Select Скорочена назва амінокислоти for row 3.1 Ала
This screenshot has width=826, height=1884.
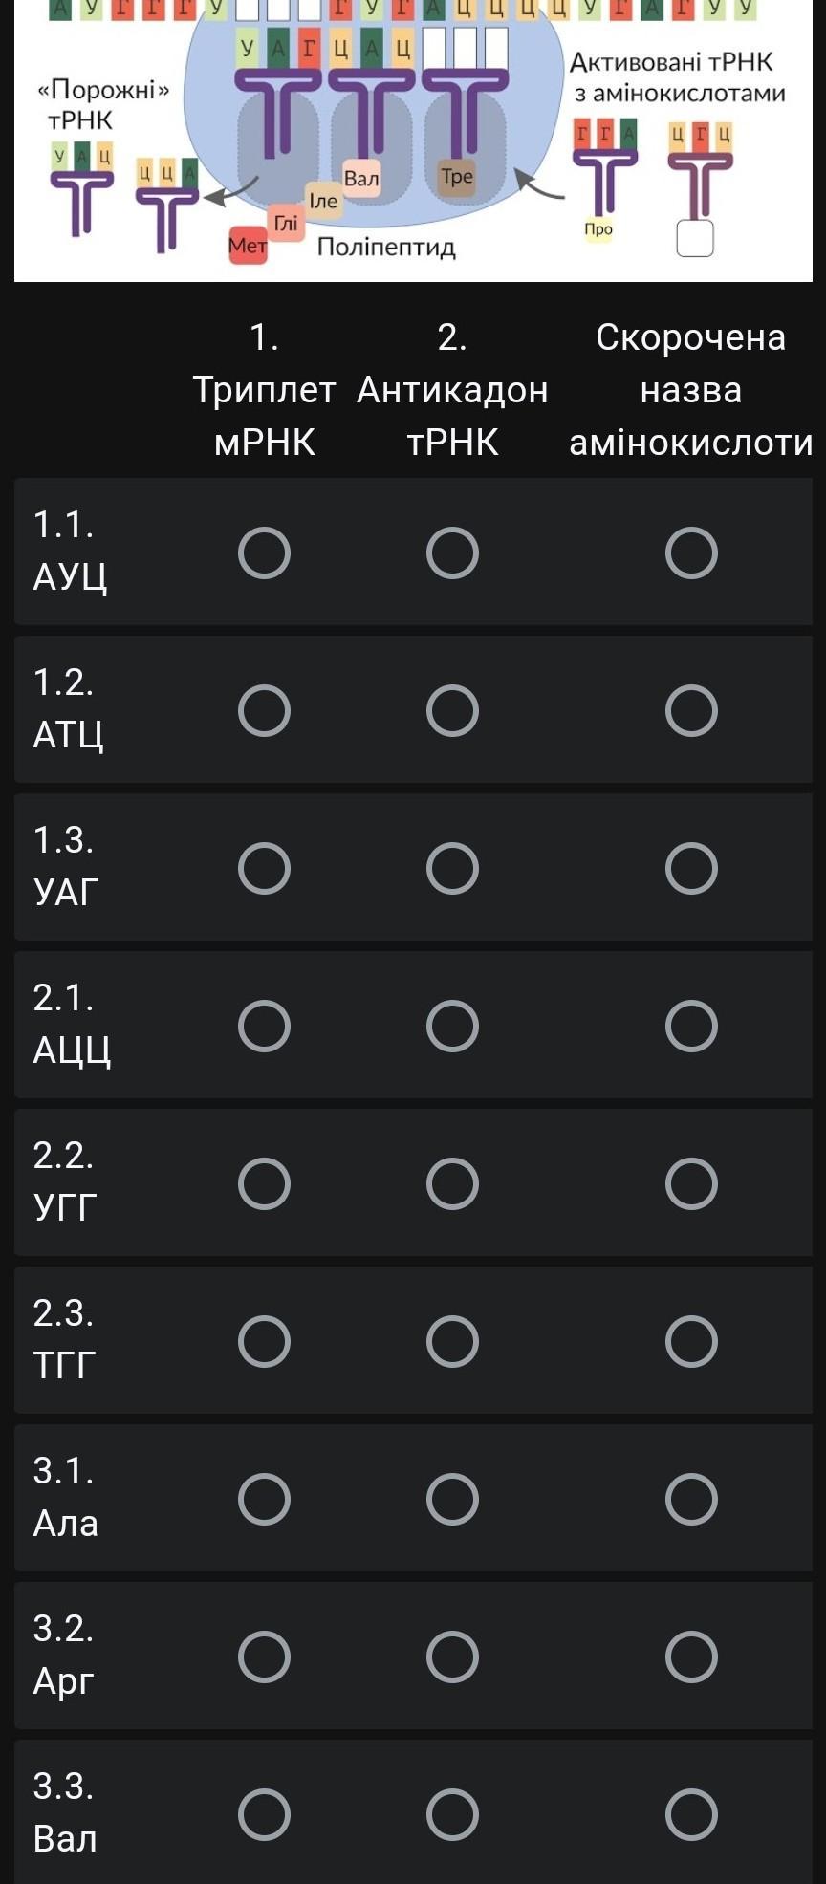tap(691, 1499)
